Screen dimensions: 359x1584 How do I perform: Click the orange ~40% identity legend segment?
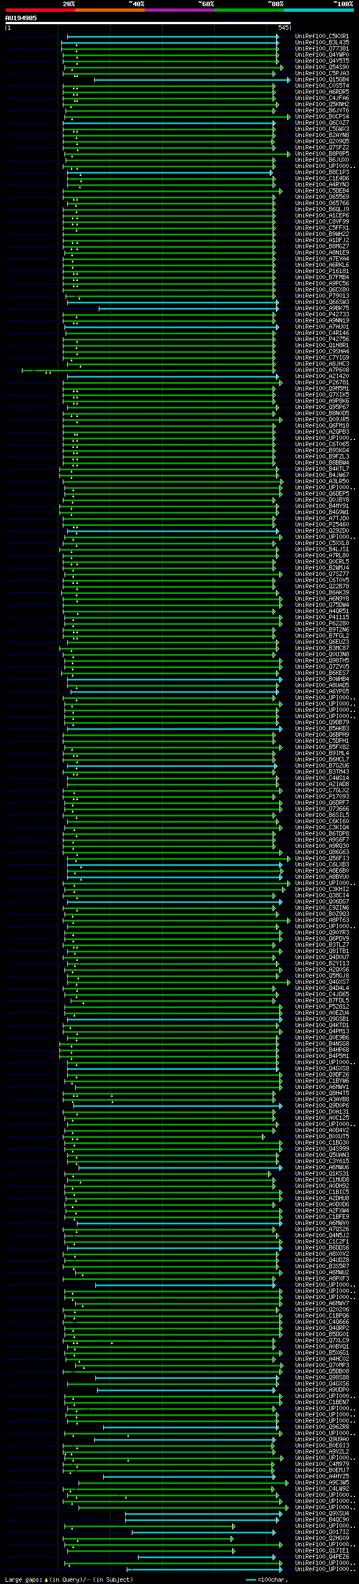coord(110,10)
